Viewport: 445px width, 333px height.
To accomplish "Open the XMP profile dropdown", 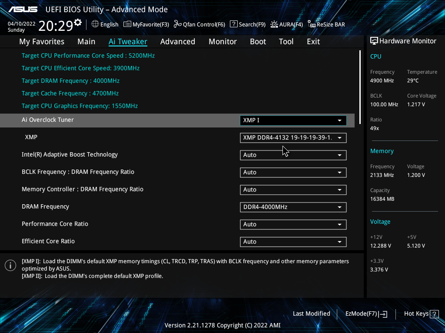I will [x=293, y=138].
